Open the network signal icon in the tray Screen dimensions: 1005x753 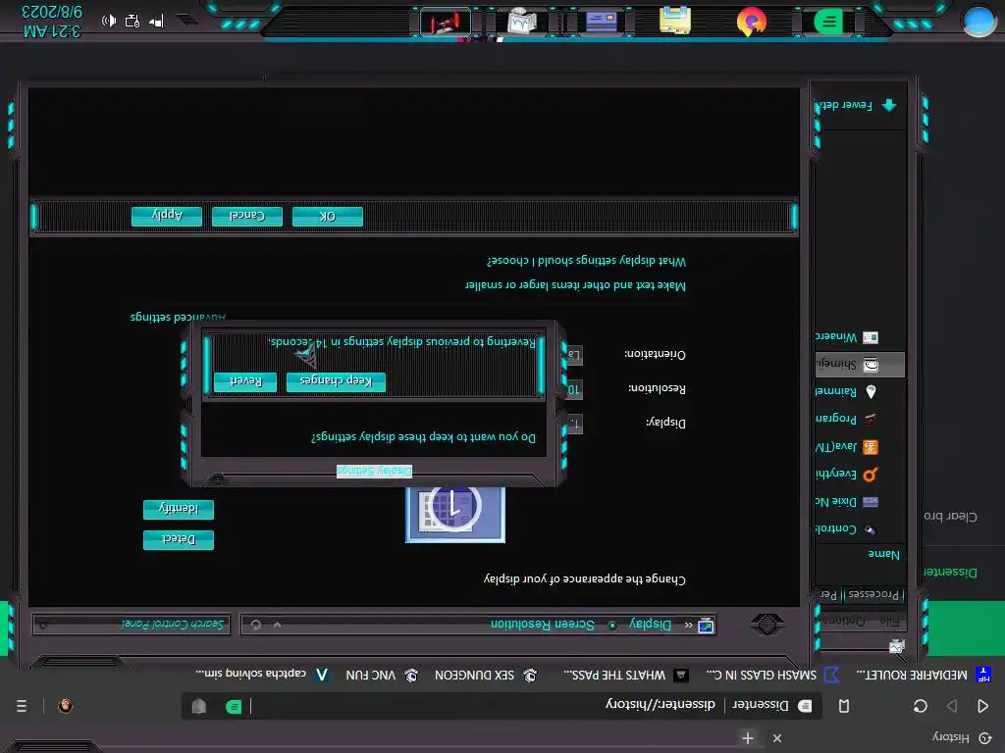point(156,22)
